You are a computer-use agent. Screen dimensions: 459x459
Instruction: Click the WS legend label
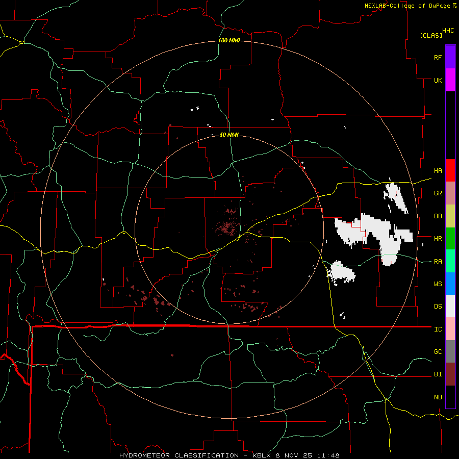tap(438, 284)
